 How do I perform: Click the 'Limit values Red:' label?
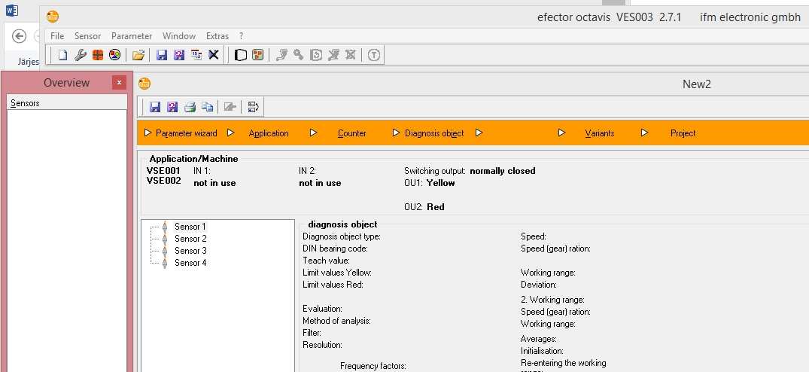coord(333,285)
